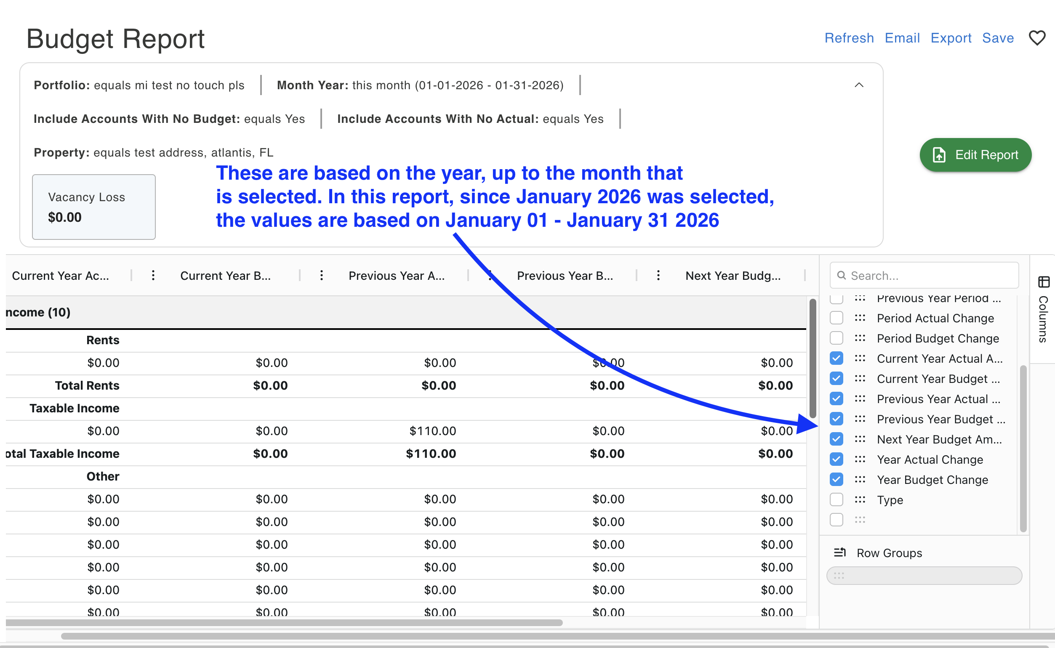Uncheck the Year Budget Change checkbox
The width and height of the screenshot is (1055, 648).
836,480
